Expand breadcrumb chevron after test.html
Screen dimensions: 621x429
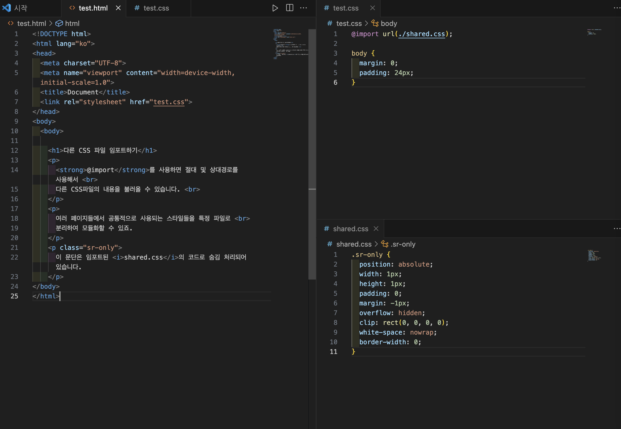point(51,23)
